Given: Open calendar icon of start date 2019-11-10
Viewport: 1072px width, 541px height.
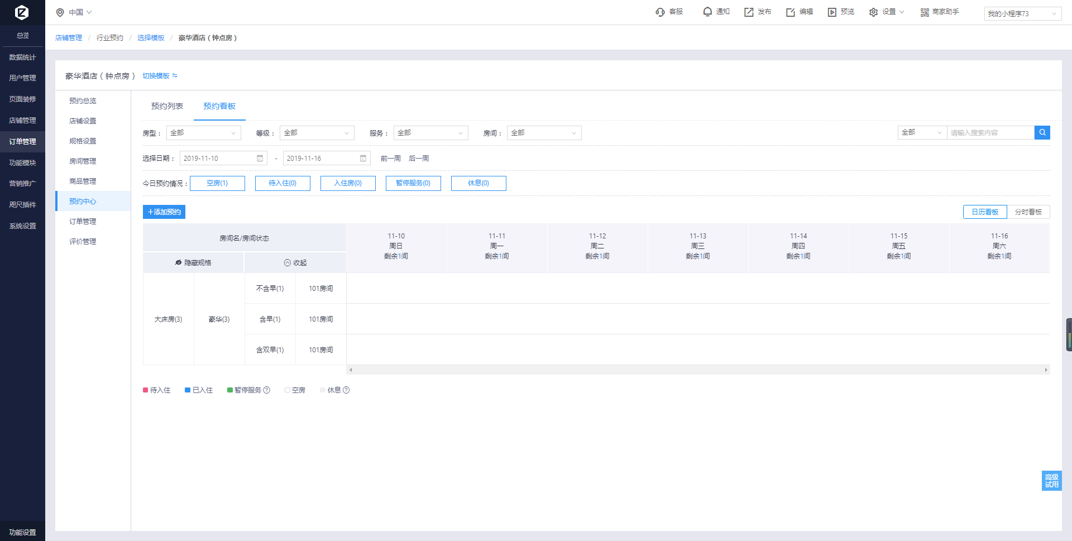Looking at the screenshot, I should point(260,159).
